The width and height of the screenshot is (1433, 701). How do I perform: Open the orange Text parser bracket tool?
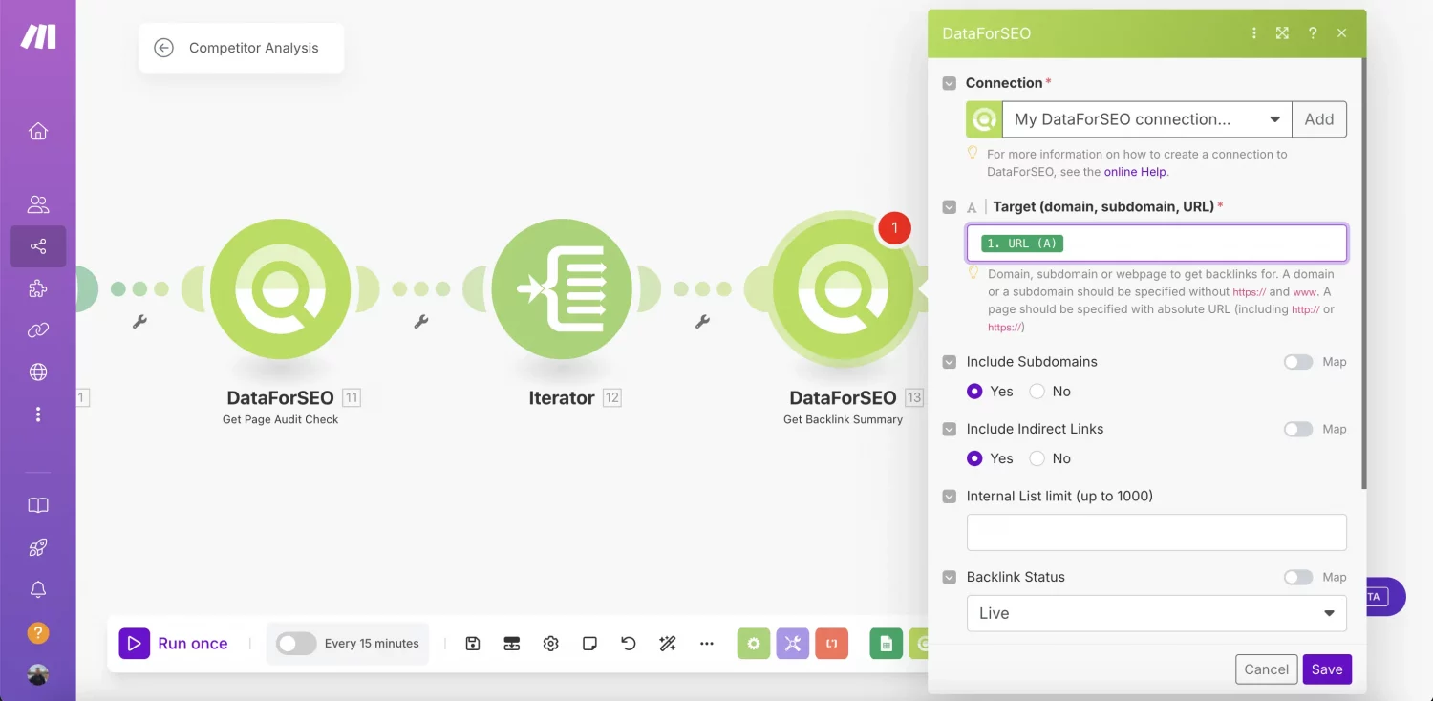click(832, 644)
